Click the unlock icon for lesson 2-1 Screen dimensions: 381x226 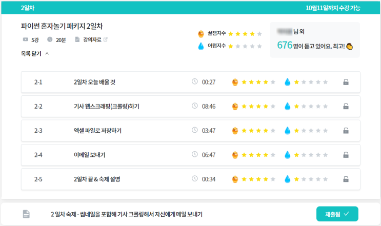pos(346,82)
